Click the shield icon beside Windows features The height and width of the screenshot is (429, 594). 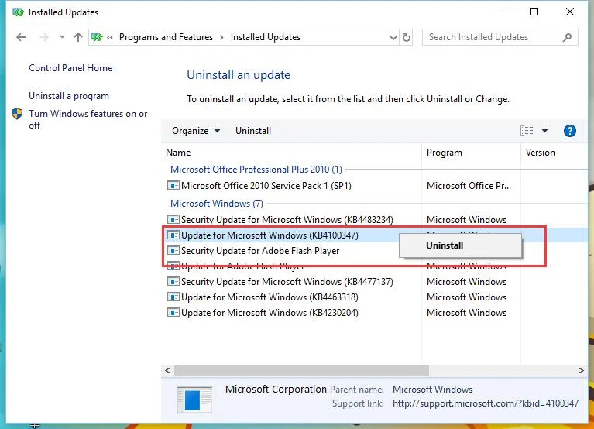[17, 114]
